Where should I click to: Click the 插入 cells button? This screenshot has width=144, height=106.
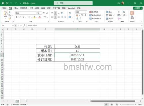click(x=110, y=12)
